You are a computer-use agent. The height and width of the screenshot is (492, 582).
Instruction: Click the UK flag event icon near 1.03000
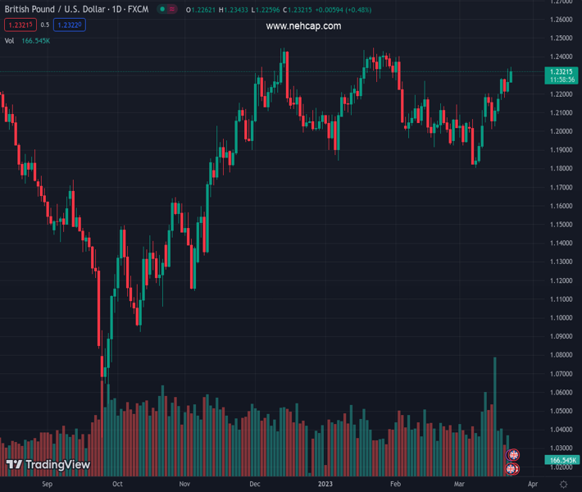(x=513, y=454)
